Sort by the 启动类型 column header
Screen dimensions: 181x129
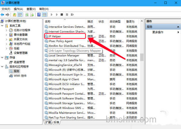click(116, 21)
